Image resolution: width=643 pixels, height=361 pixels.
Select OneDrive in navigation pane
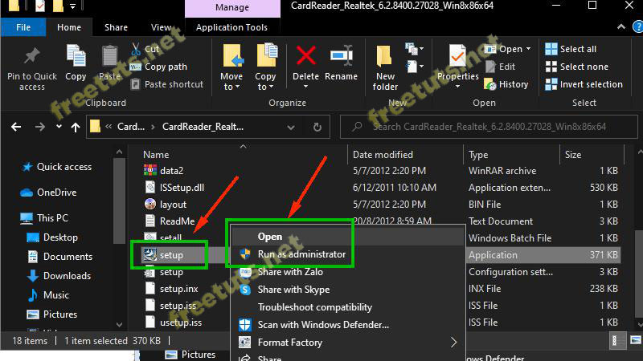(48, 193)
